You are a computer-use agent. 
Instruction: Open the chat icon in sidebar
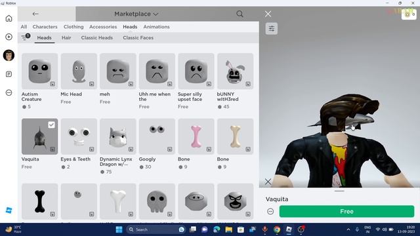click(x=9, y=74)
